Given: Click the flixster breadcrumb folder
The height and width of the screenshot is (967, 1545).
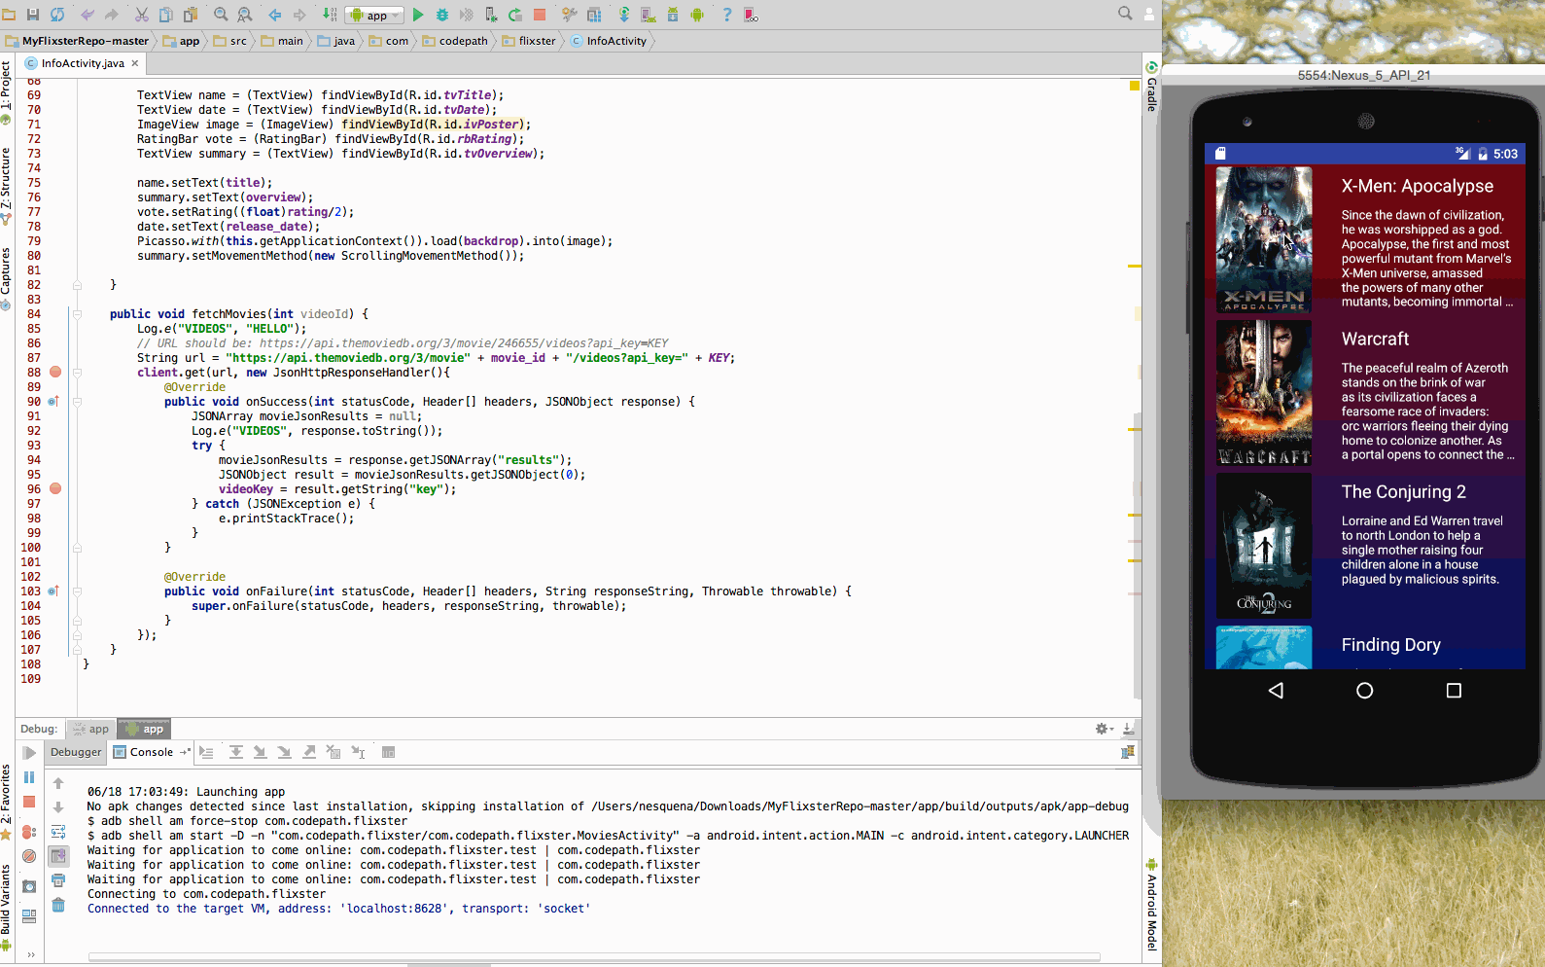Looking at the screenshot, I should (530, 41).
